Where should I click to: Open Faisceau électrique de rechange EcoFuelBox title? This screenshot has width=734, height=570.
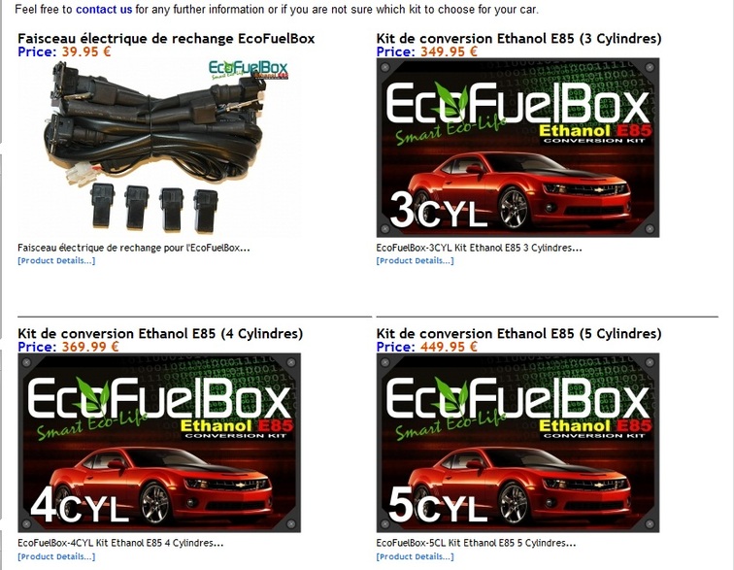pyautogui.click(x=166, y=39)
